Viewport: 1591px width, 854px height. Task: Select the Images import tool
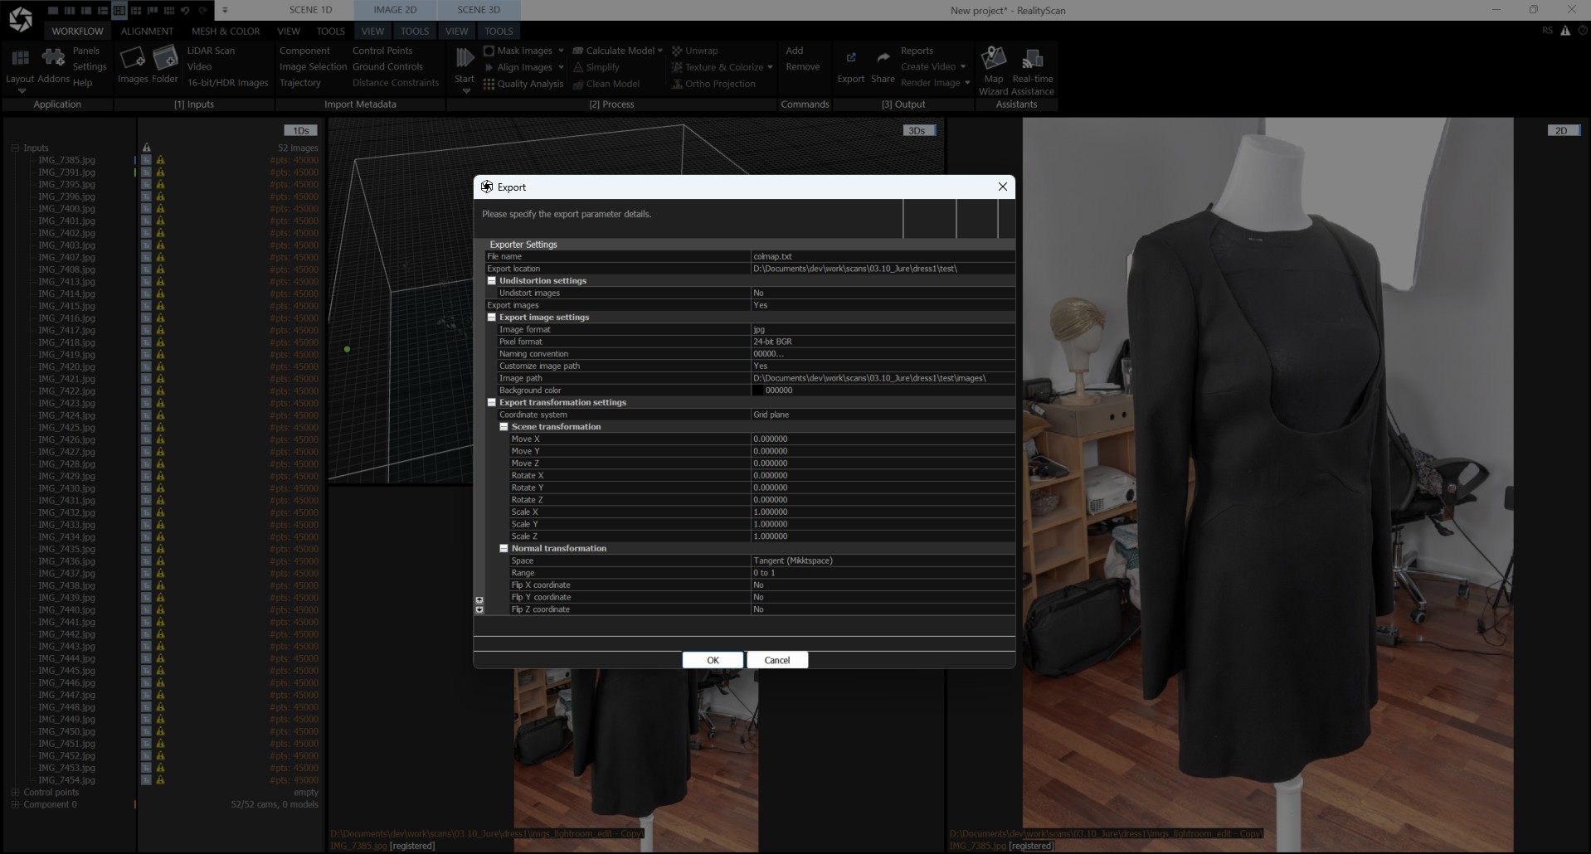133,62
